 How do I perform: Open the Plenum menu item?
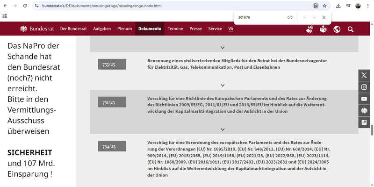124,29
